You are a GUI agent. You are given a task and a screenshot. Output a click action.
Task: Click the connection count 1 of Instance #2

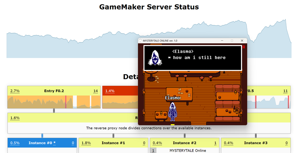(x=215, y=143)
